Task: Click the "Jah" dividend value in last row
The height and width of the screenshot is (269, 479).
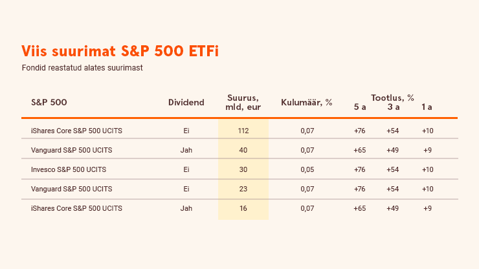Action: pos(186,208)
